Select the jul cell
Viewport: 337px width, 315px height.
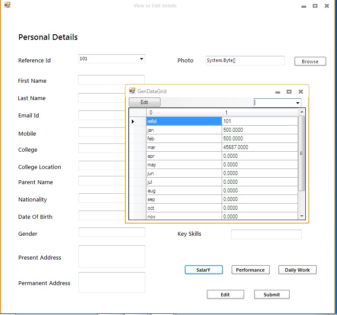click(184, 182)
